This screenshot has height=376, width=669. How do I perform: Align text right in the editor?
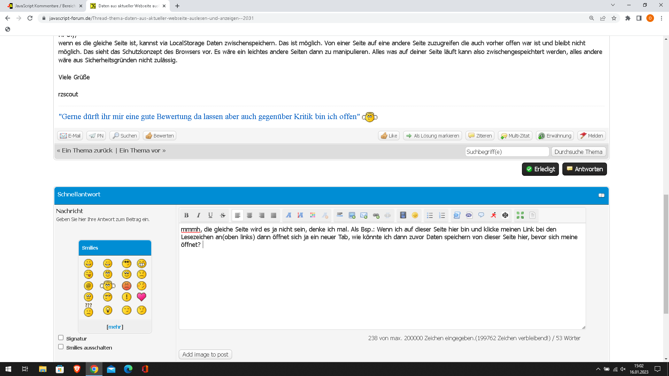[262, 216]
